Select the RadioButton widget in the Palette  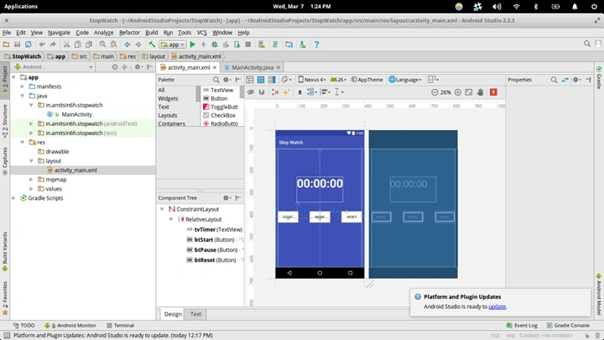pos(221,123)
